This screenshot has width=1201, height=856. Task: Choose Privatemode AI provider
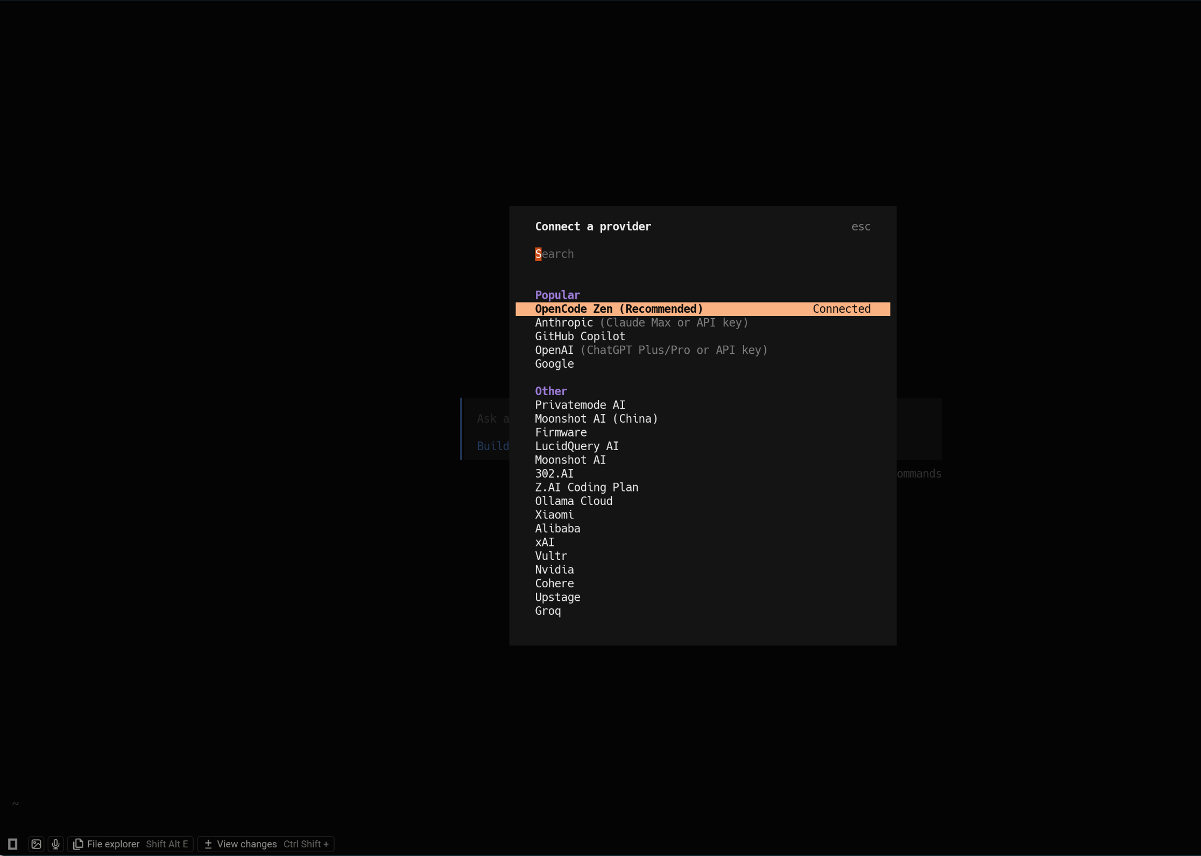580,405
